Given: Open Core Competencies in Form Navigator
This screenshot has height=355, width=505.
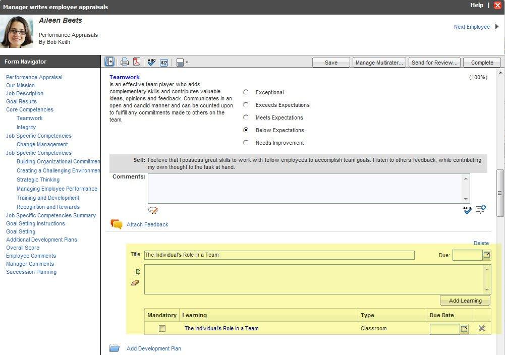Looking at the screenshot, I should click(30, 109).
